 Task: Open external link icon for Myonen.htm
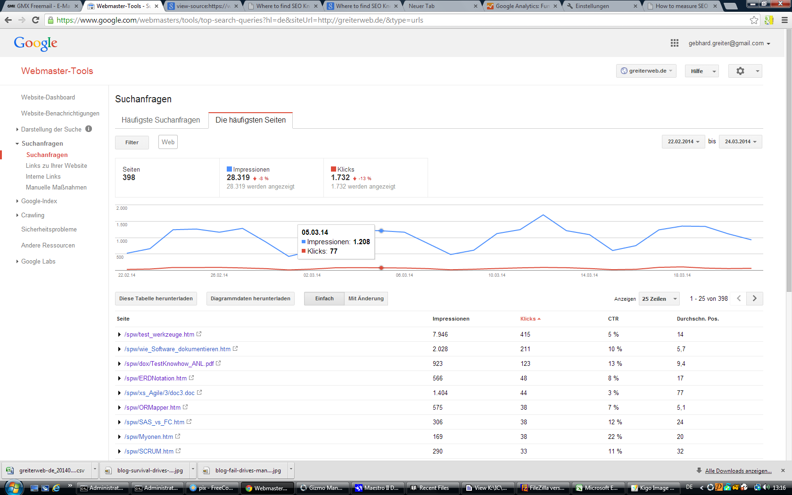178,436
